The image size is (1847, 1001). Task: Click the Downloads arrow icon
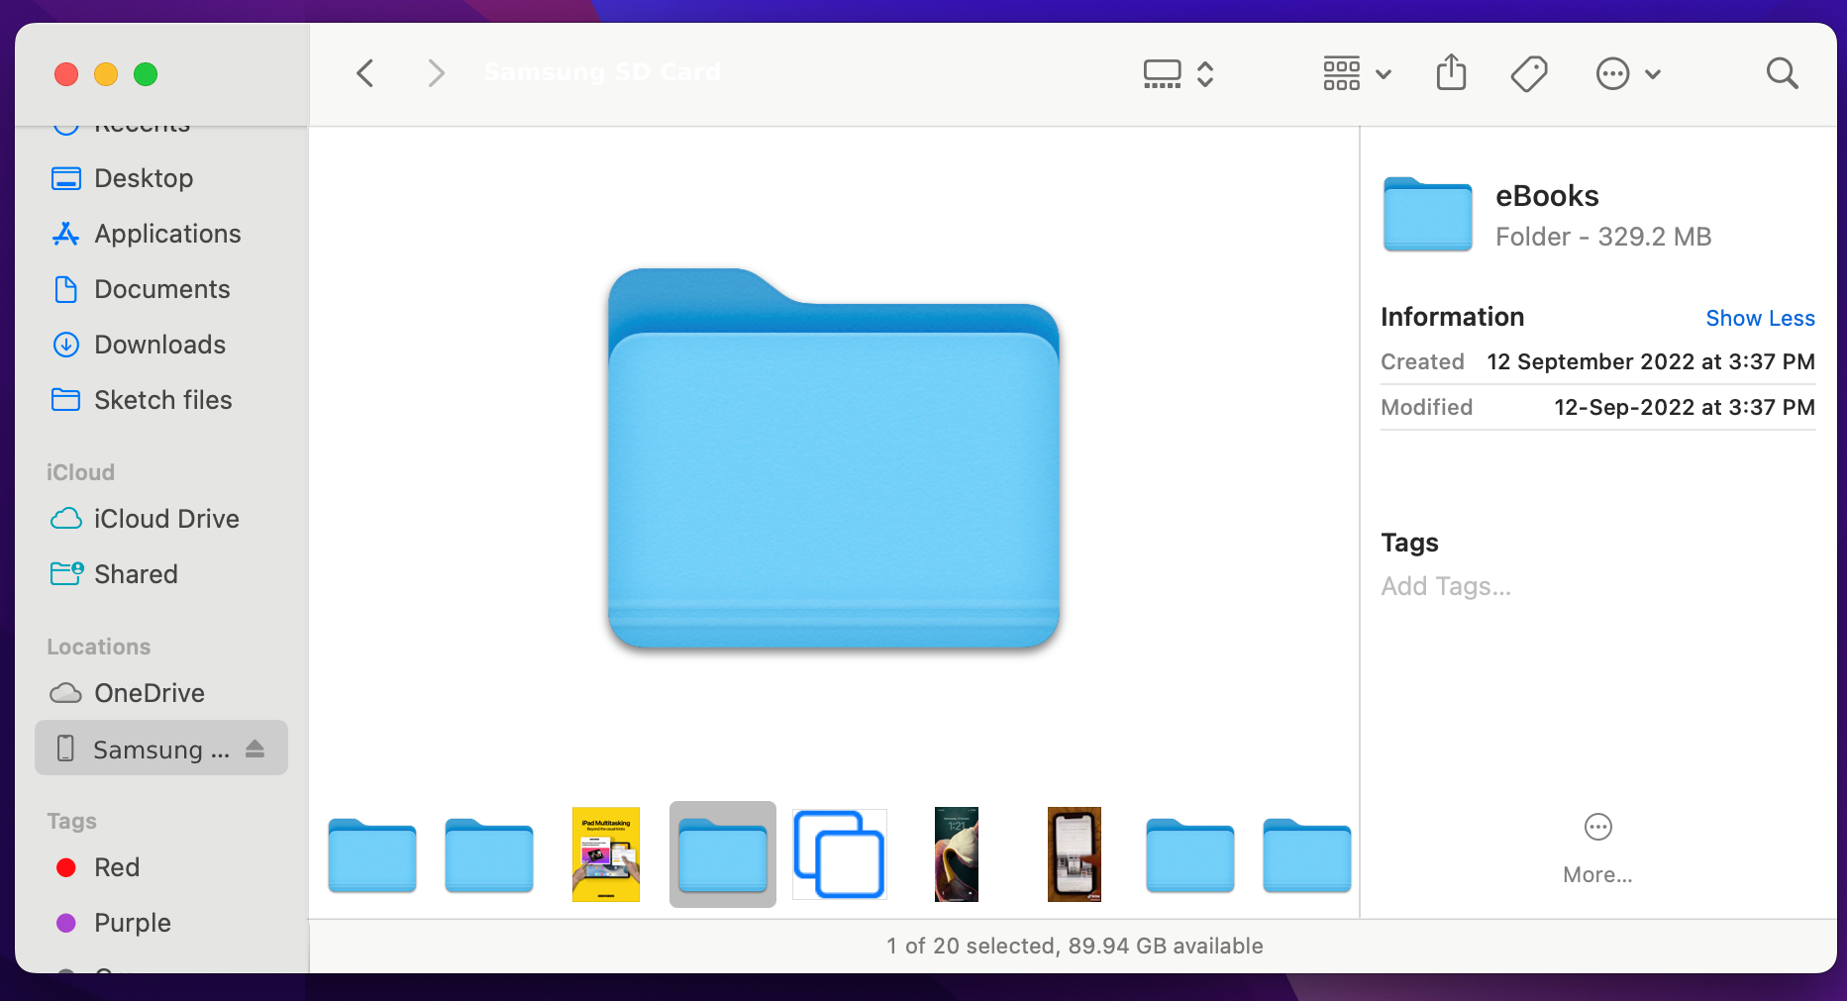click(66, 345)
